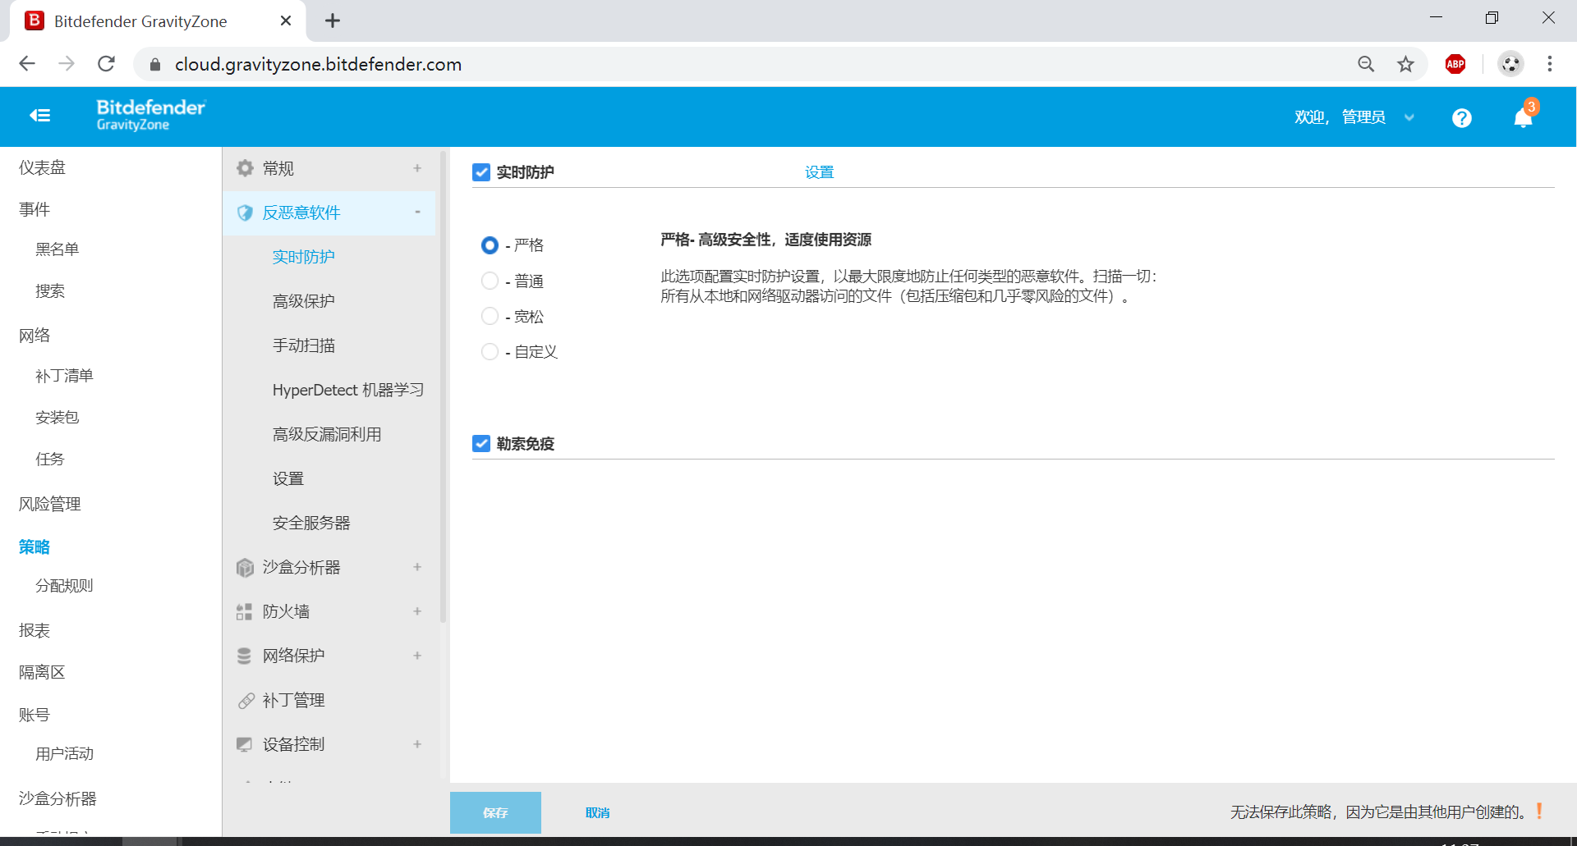
Task: Close the Bitdefender GravityZone tab
Action: [286, 21]
